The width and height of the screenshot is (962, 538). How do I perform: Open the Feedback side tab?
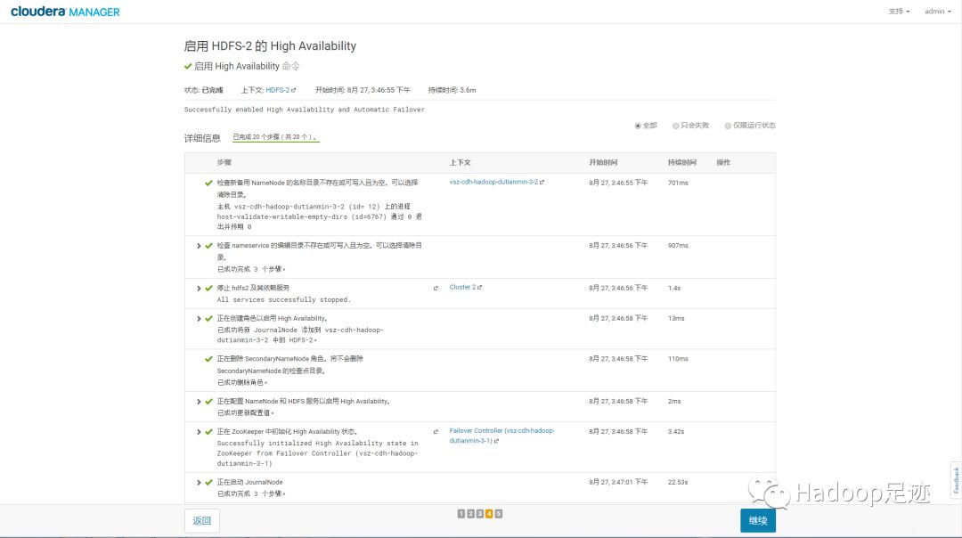click(956, 480)
